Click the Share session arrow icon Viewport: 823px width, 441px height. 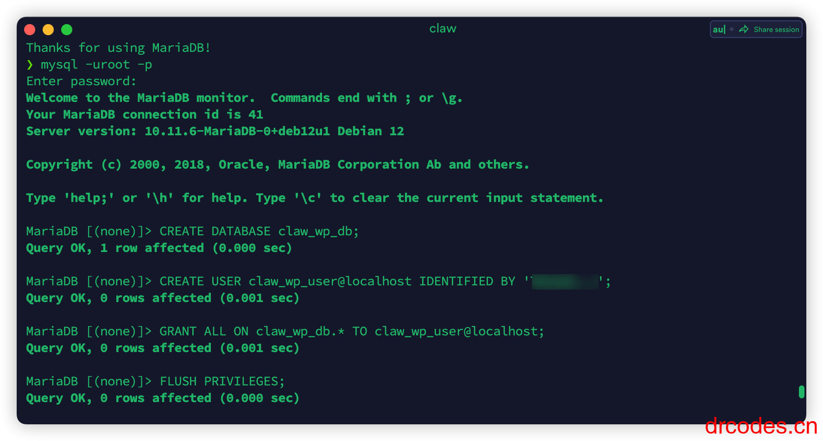point(743,29)
